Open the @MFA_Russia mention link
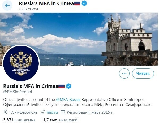 click(68, 100)
